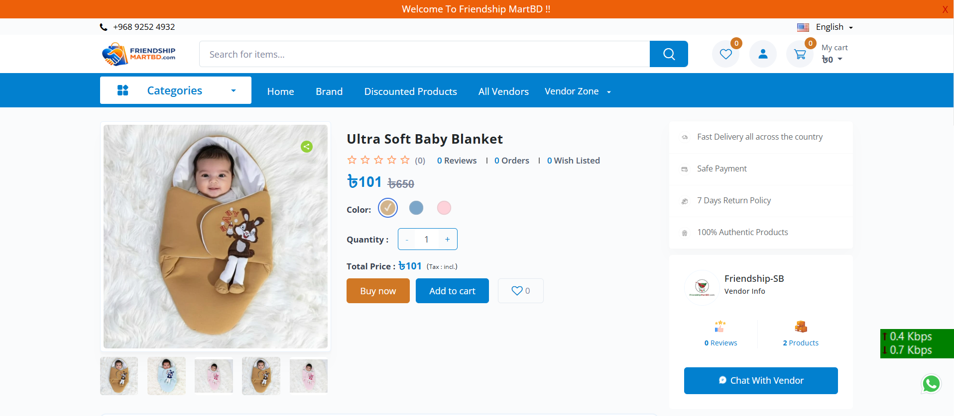Open the wishlist heart icon in header
The height and width of the screenshot is (416, 954).
point(725,54)
